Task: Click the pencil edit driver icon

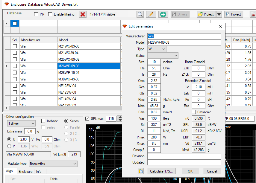Action: click(x=151, y=14)
